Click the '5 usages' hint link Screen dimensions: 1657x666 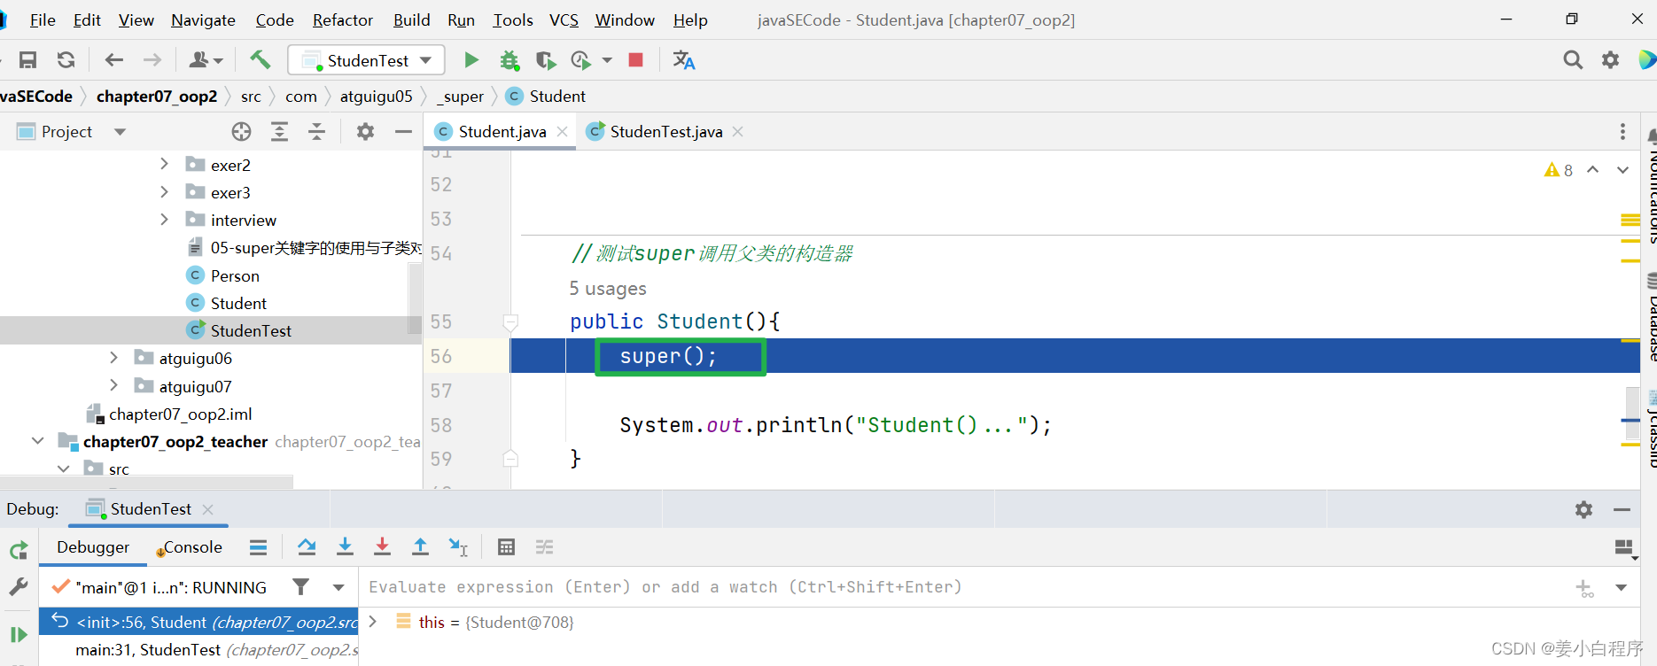[608, 289]
